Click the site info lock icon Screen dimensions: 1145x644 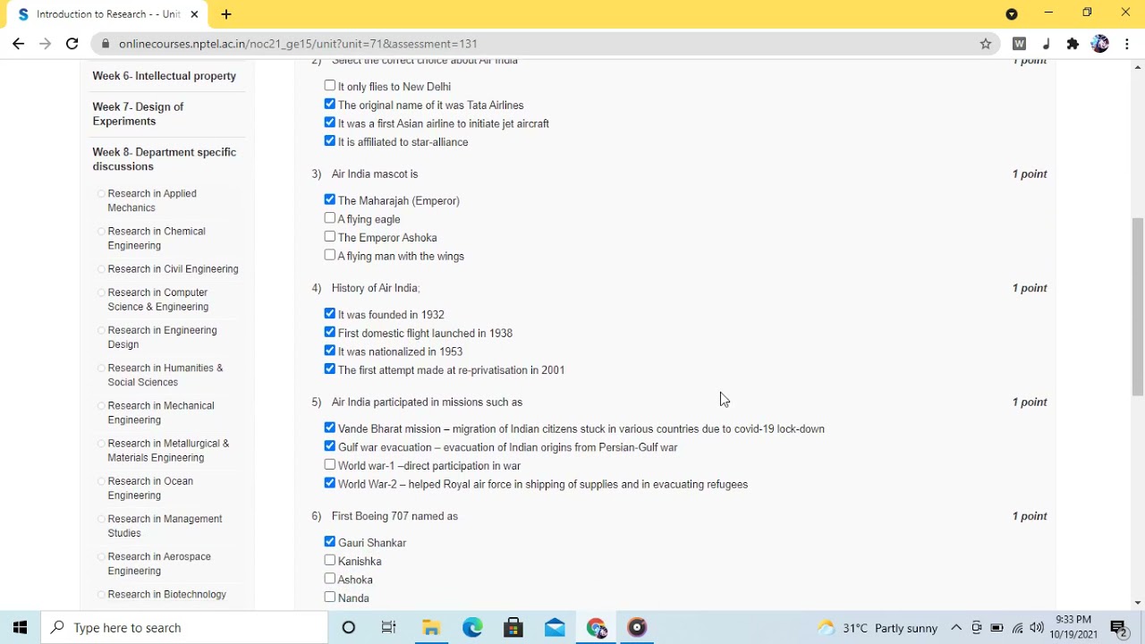(x=106, y=43)
